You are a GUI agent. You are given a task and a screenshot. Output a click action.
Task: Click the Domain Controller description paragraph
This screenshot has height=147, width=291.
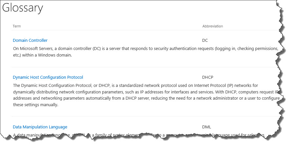(146, 52)
